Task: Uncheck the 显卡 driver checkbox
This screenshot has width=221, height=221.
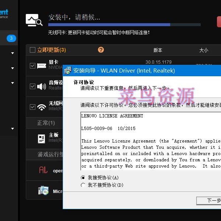Action: pos(32,66)
